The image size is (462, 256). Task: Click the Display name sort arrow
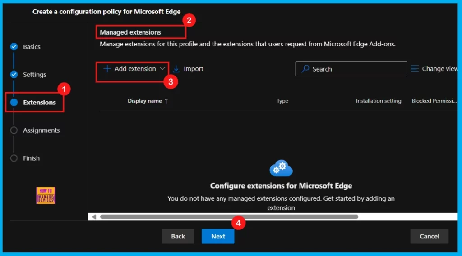click(x=166, y=101)
